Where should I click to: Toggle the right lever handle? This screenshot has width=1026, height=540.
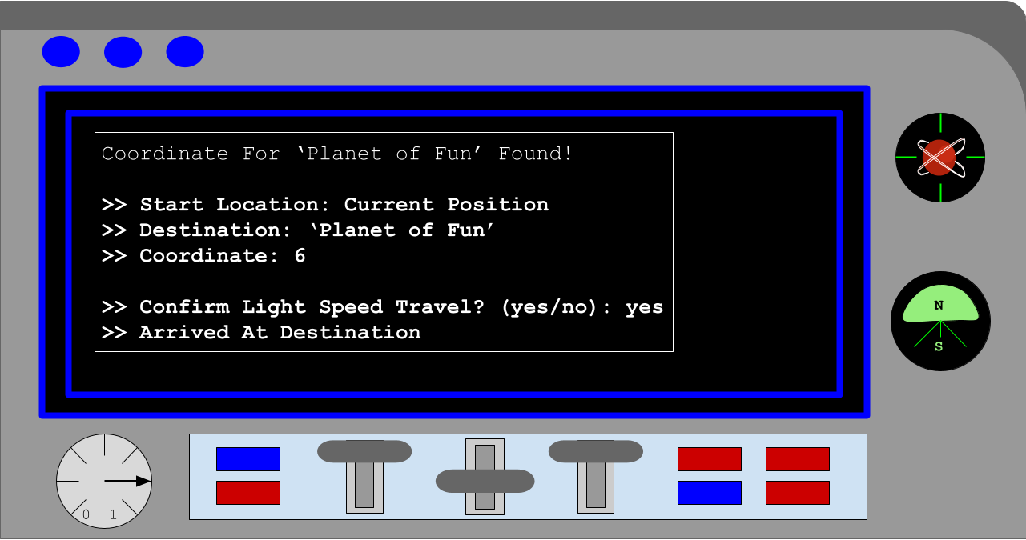tap(595, 451)
